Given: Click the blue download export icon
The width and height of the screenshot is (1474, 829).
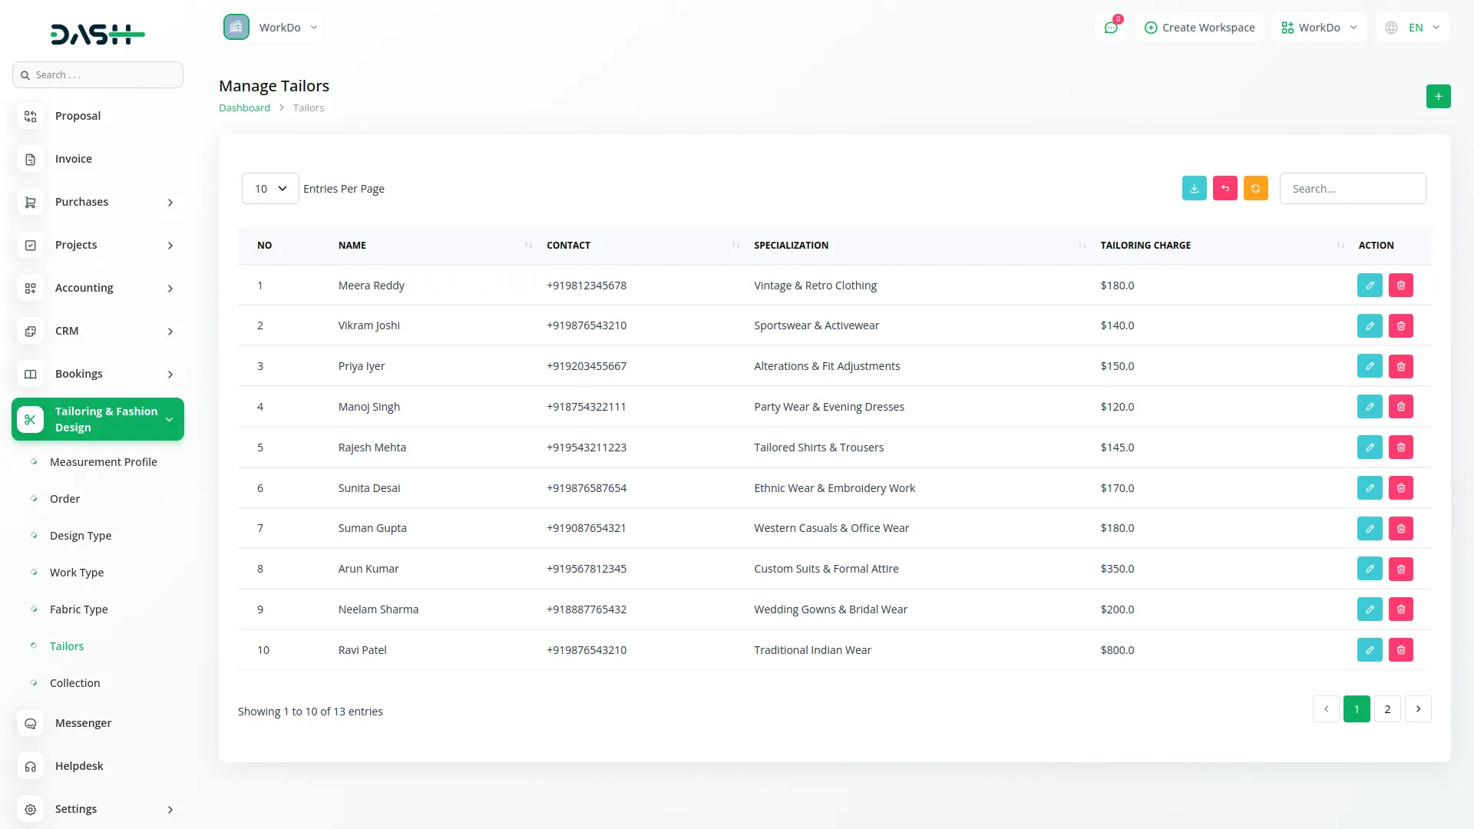Looking at the screenshot, I should click(1194, 188).
